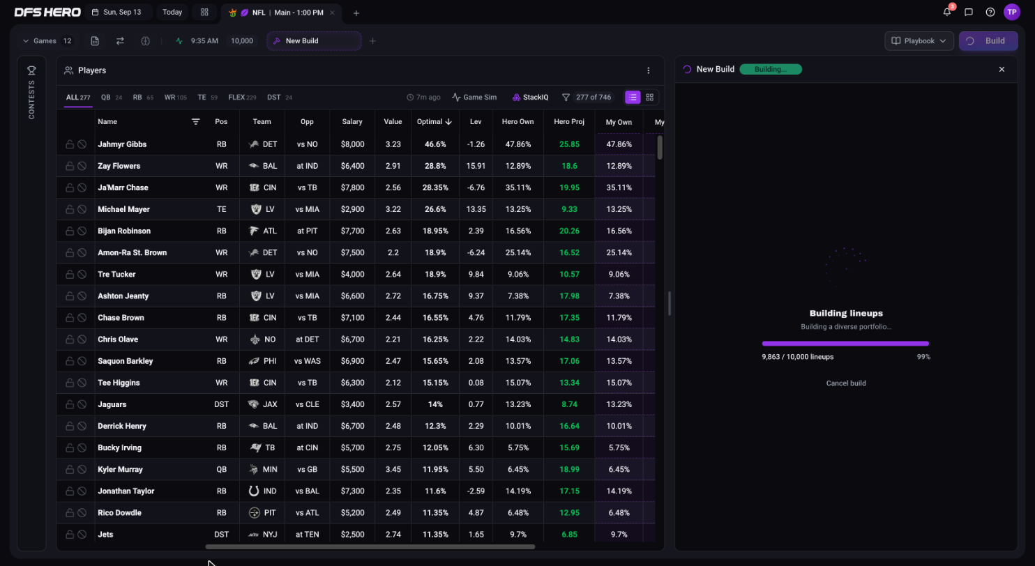The image size is (1035, 566).
Task: Close the NFL Main 1:00 PM tab
Action: pyautogui.click(x=332, y=13)
